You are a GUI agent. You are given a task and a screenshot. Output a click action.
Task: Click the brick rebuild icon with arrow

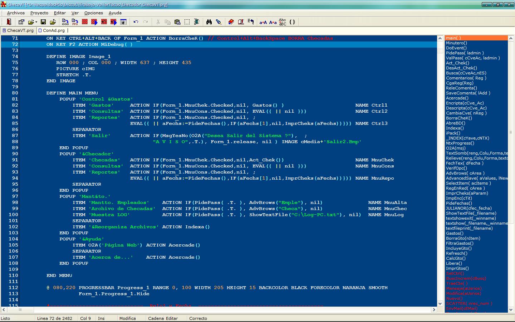(104, 22)
